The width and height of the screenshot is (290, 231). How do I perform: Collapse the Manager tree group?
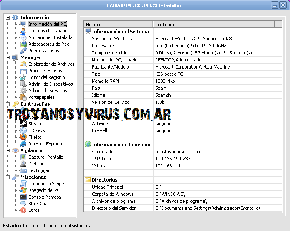pyautogui.click(x=7, y=57)
